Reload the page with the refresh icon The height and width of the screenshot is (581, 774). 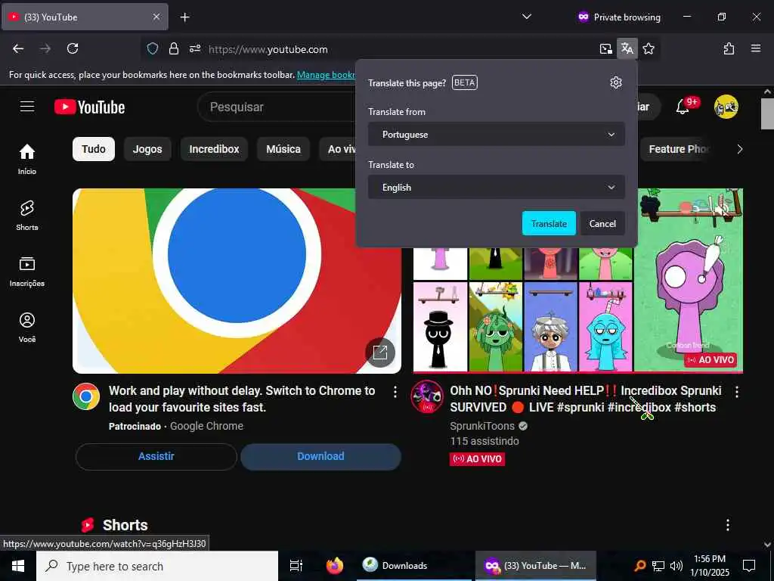coord(73,48)
